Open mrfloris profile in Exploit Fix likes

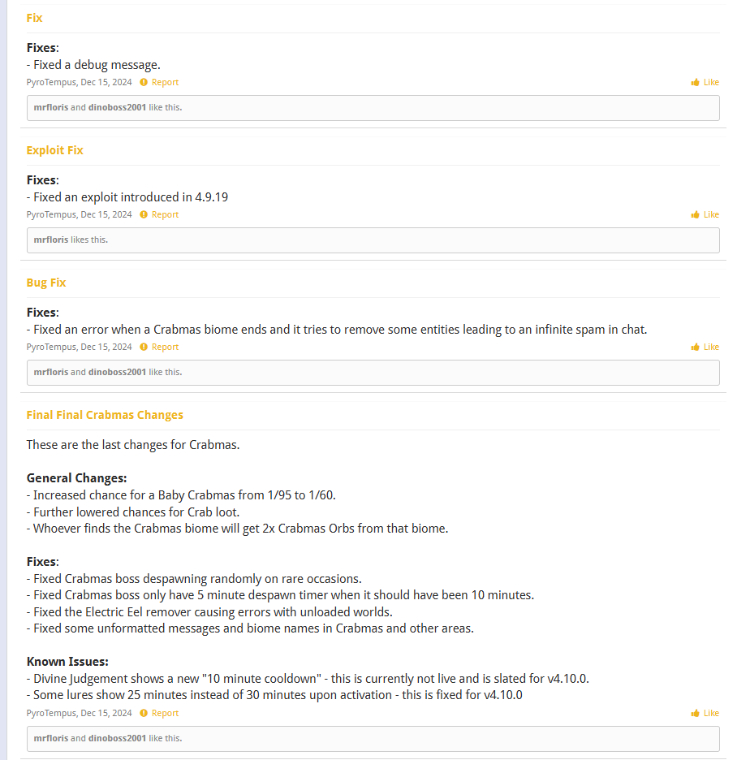pos(51,240)
